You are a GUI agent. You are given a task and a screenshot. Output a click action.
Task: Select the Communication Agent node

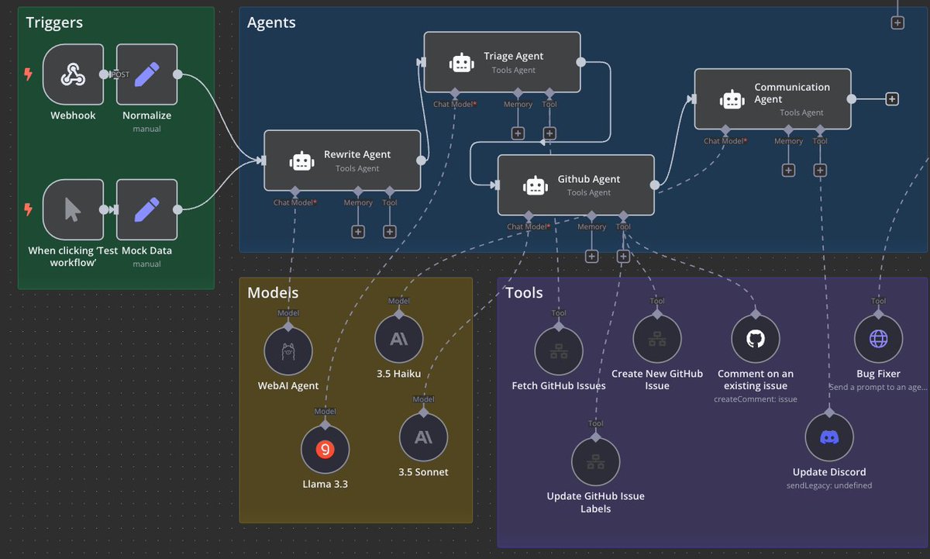coord(773,99)
